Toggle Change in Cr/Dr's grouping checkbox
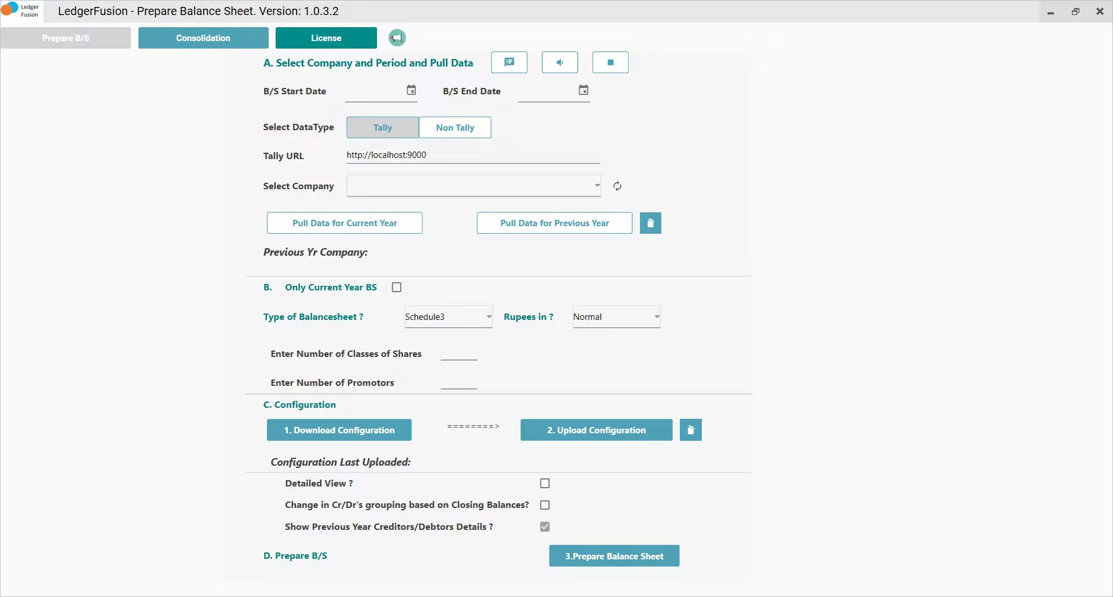The image size is (1113, 597). 545,505
